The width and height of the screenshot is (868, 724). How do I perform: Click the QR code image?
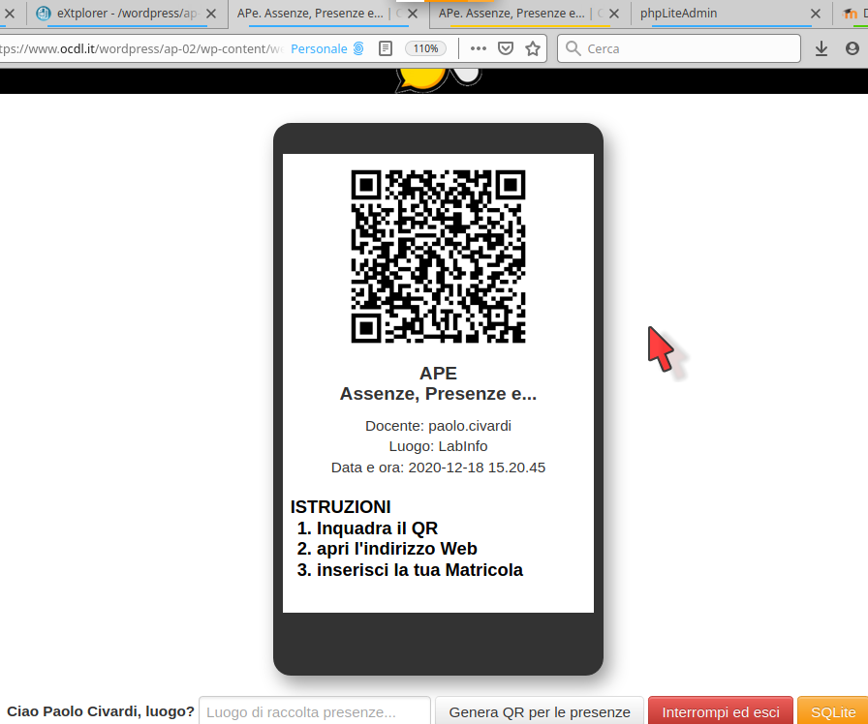(438, 256)
